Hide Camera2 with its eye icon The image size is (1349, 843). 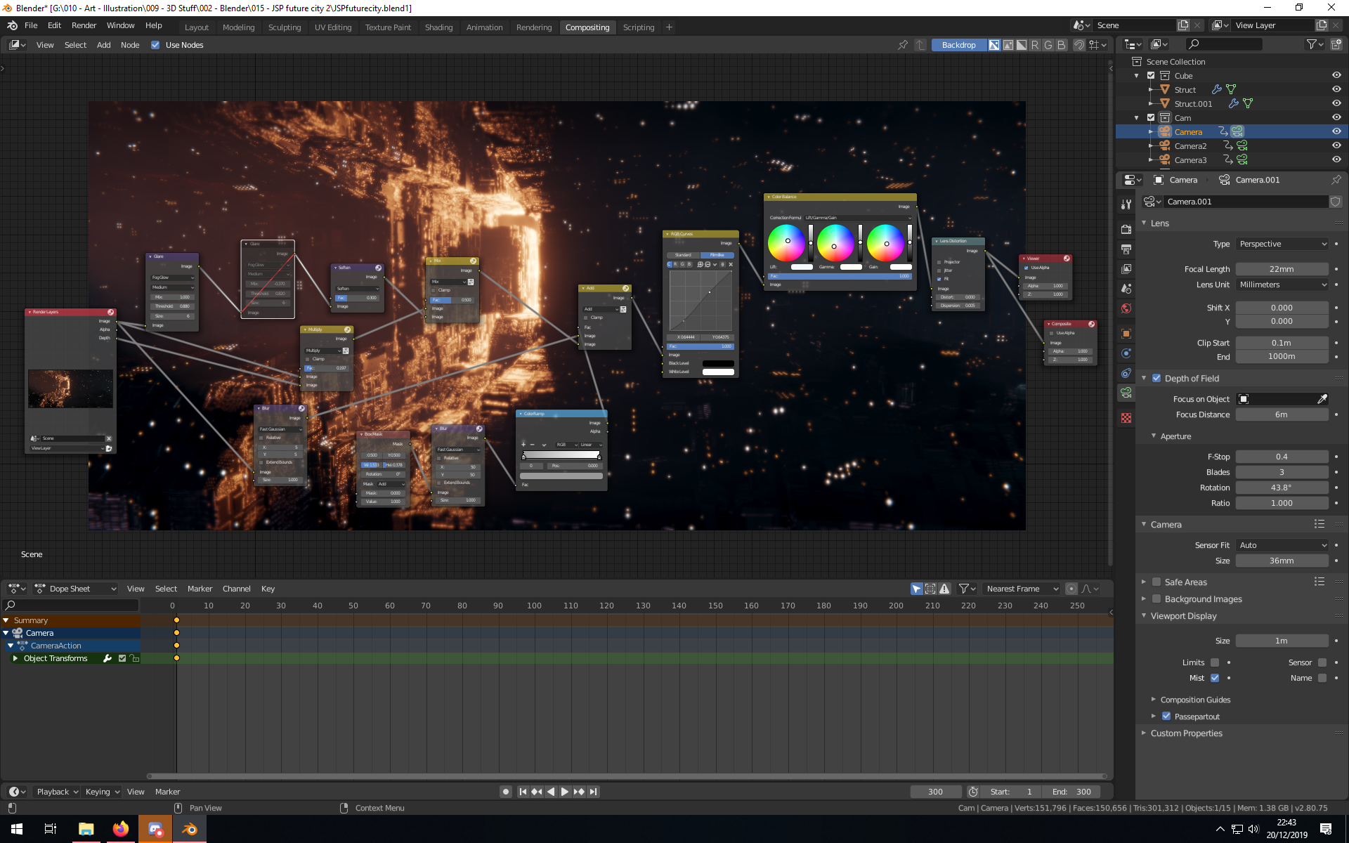(1336, 145)
